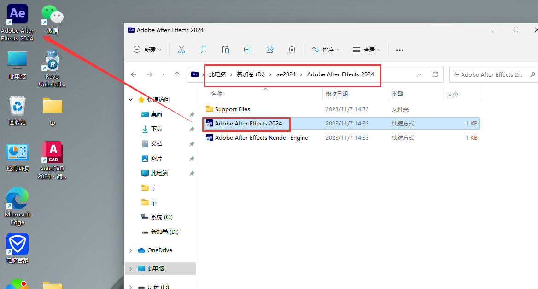
Task: Click the refresh button beside address bar
Action: (435, 74)
